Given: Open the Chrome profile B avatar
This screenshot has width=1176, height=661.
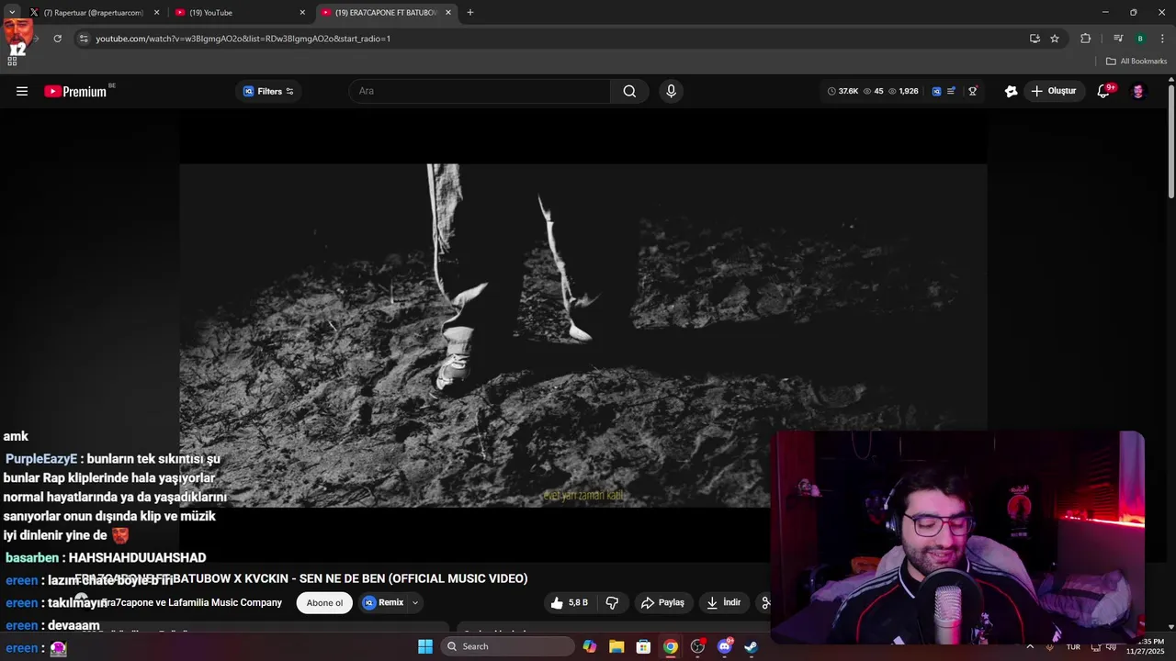Looking at the screenshot, I should click(x=1140, y=39).
